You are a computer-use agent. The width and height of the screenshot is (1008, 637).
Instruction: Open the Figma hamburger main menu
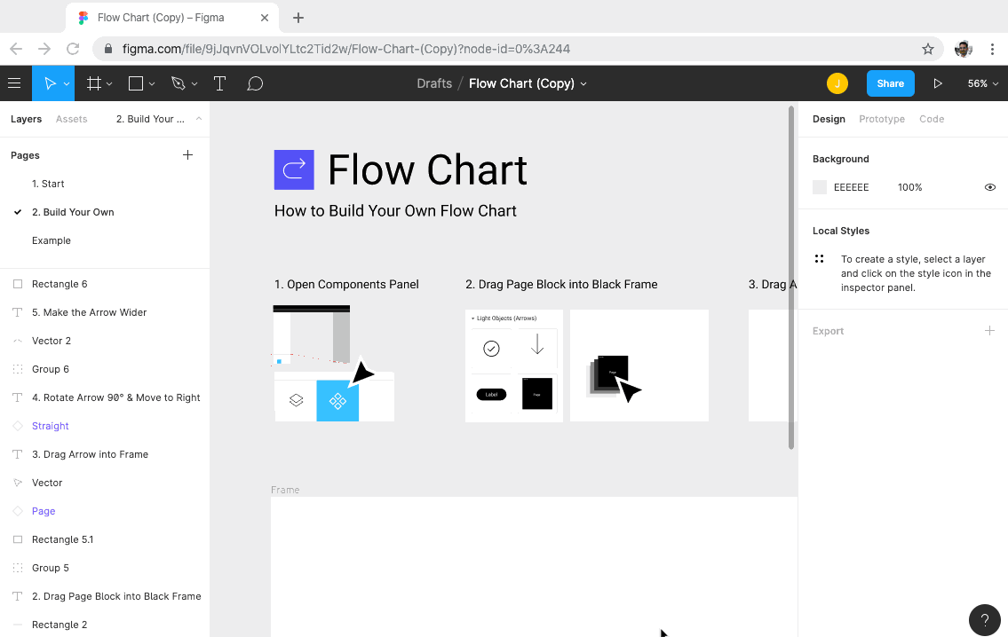(x=14, y=83)
